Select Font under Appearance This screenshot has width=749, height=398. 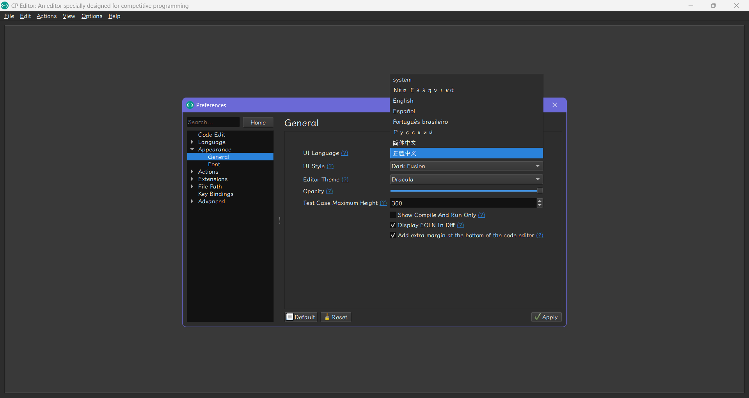[x=214, y=164]
